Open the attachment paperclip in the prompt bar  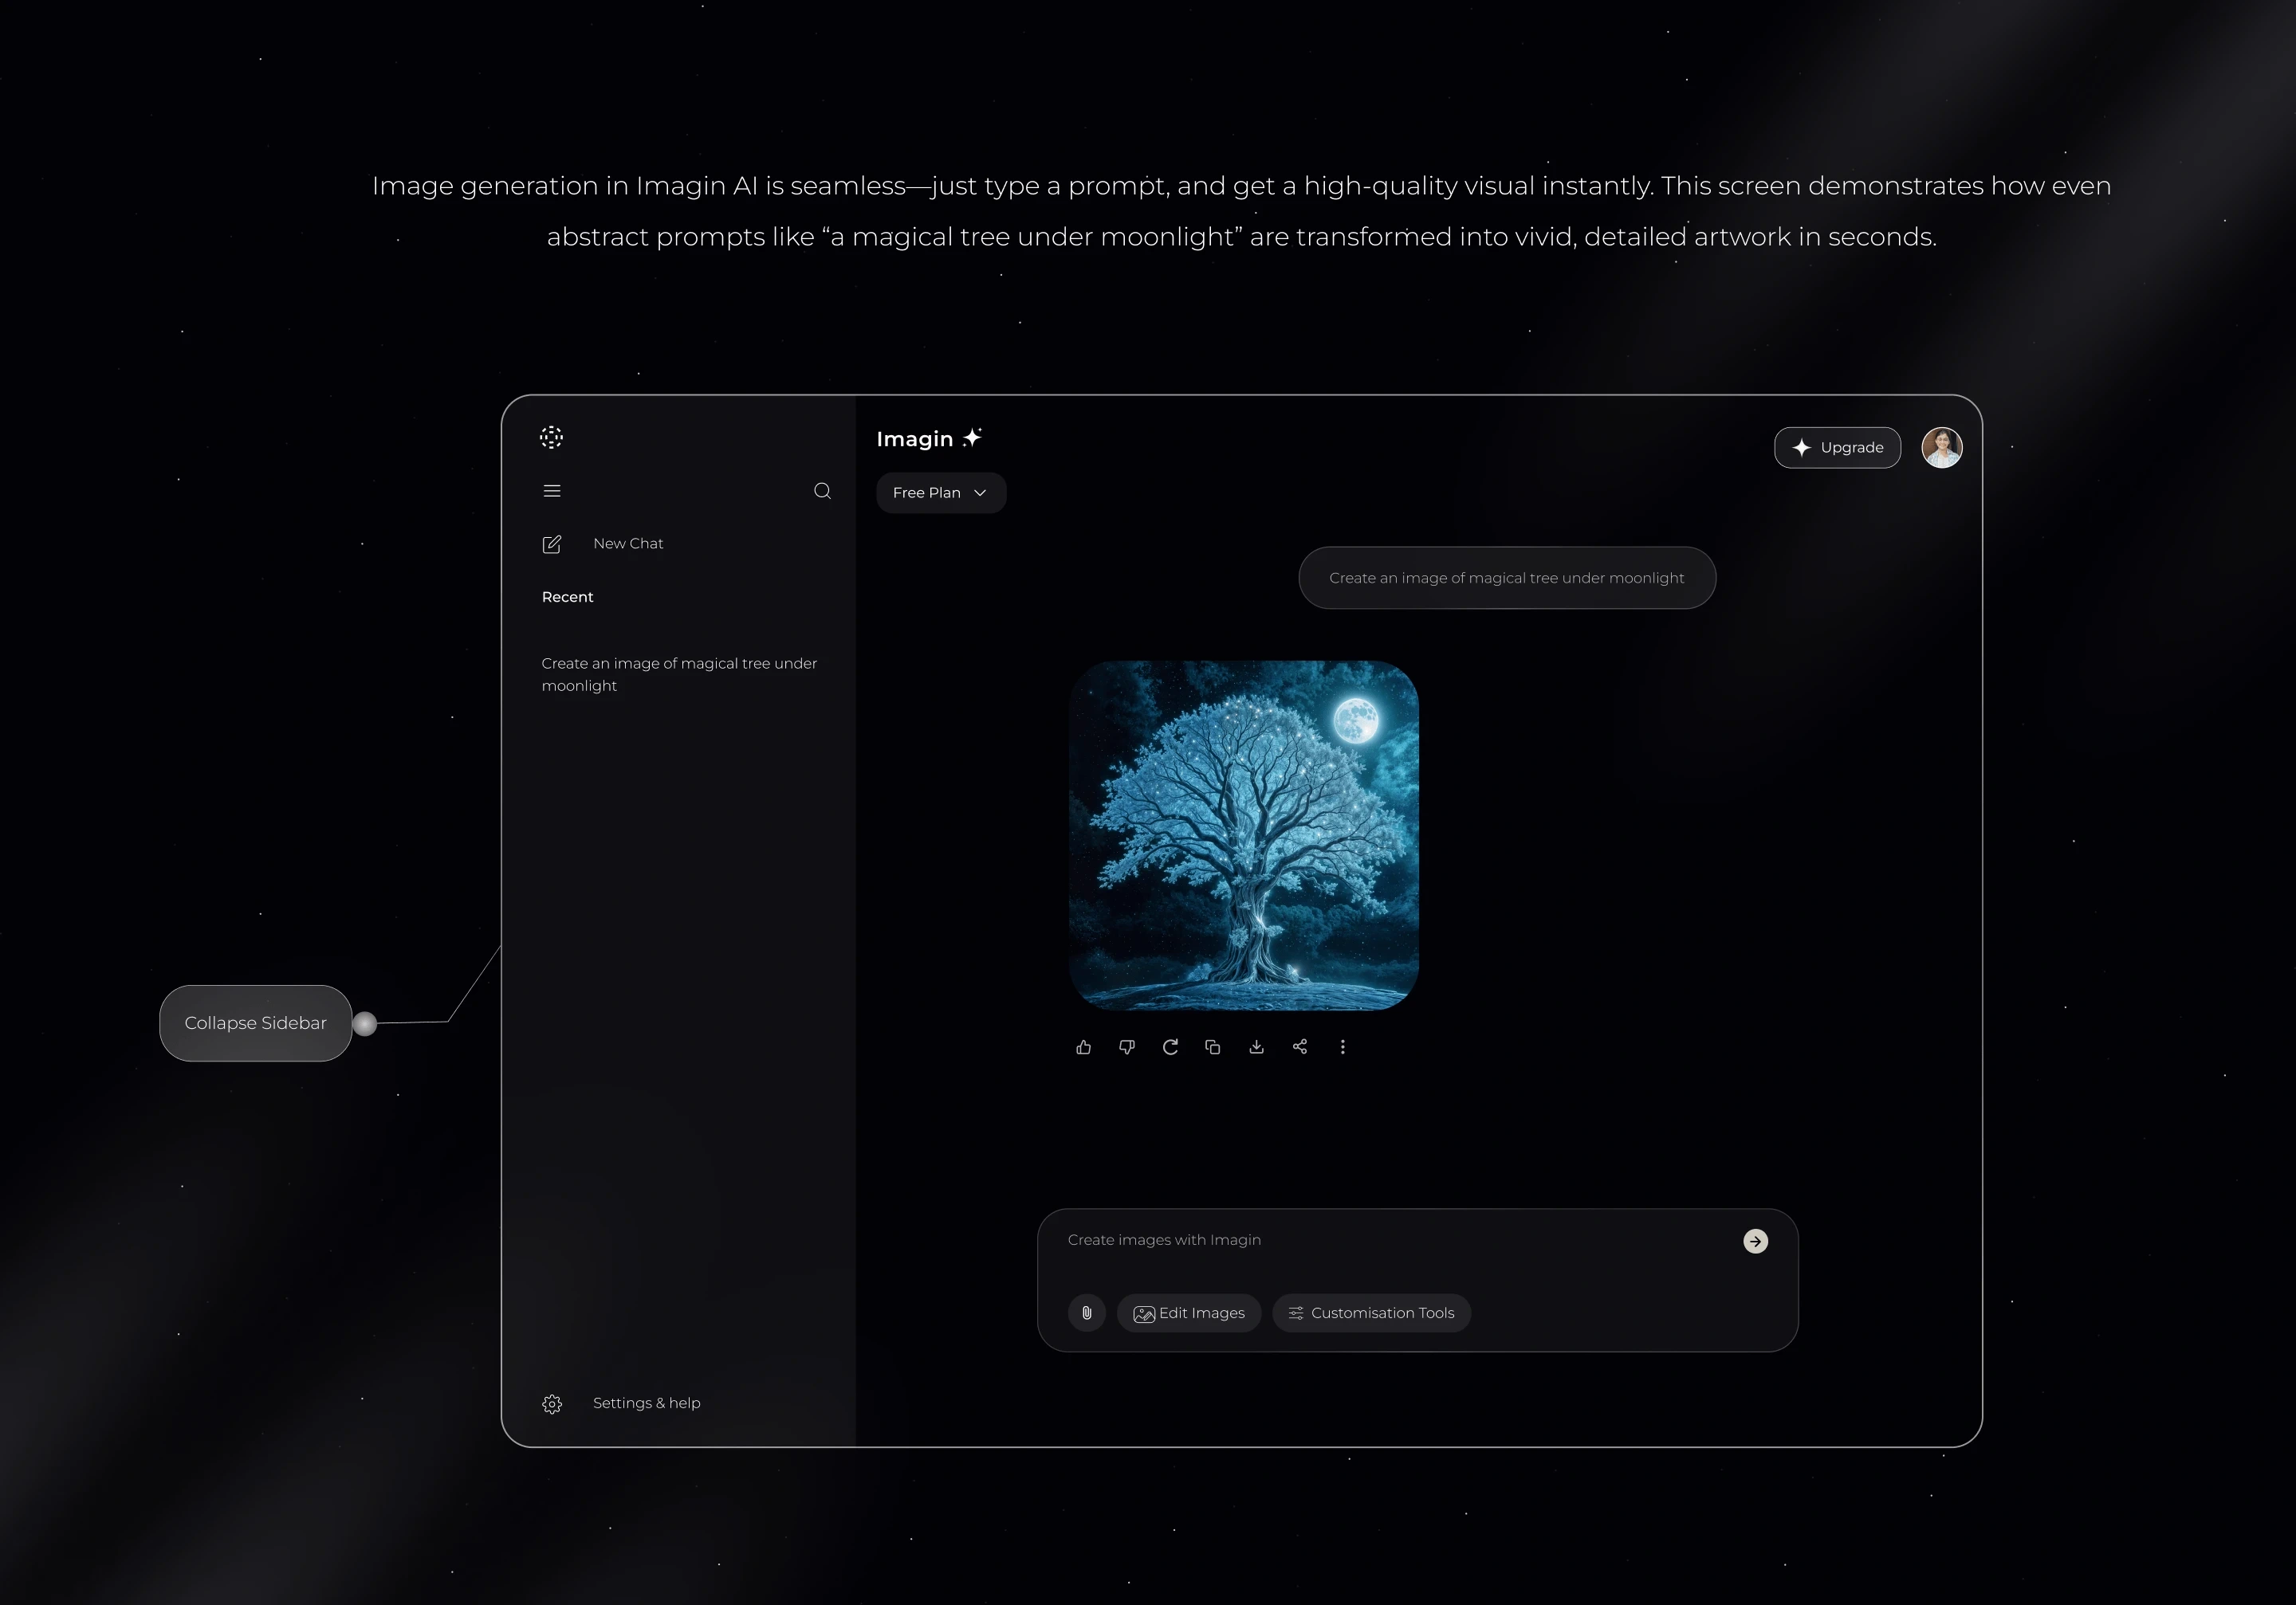(x=1086, y=1313)
